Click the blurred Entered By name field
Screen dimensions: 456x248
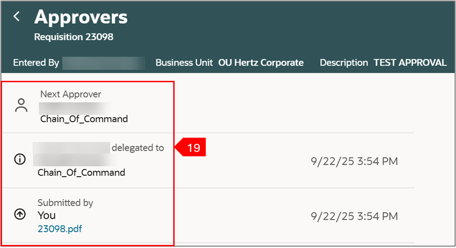click(x=103, y=63)
